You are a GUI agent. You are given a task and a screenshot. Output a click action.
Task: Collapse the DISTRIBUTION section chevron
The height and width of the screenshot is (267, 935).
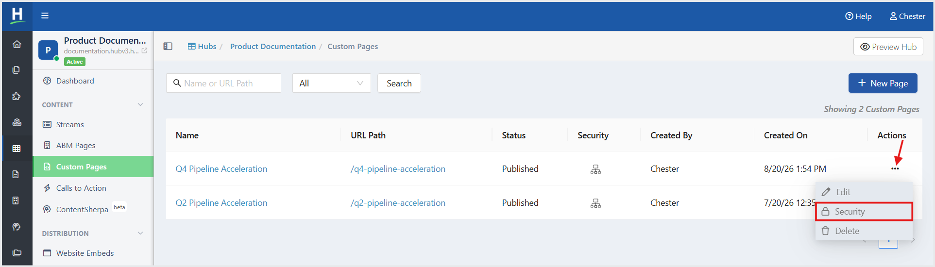pyautogui.click(x=140, y=233)
